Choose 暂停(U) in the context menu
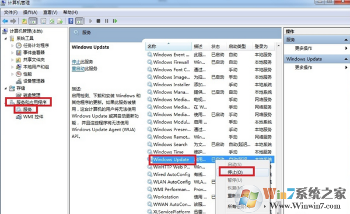350x214 pixels. click(235, 180)
